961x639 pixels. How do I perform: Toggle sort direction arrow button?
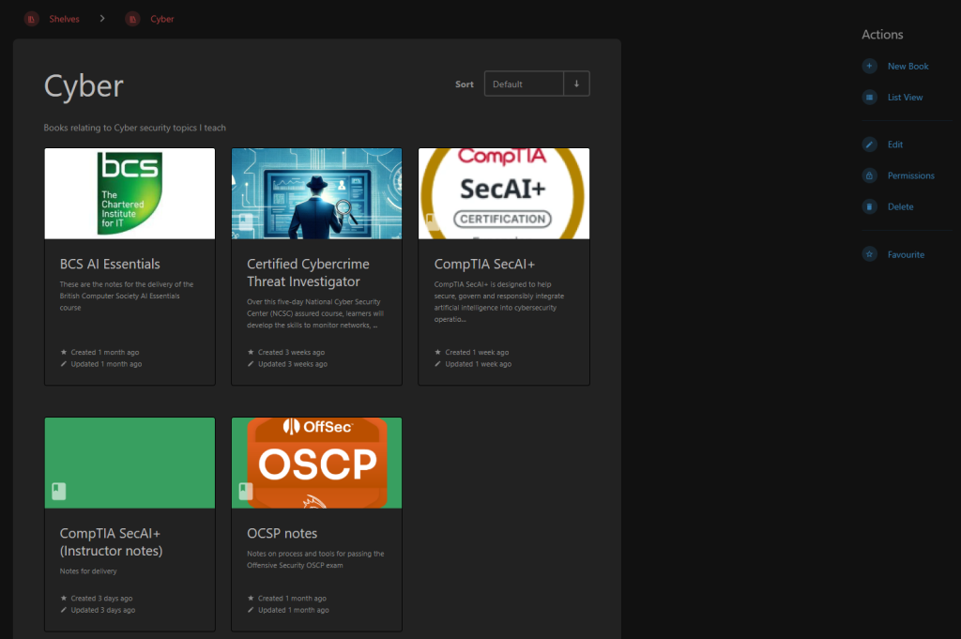coord(577,84)
